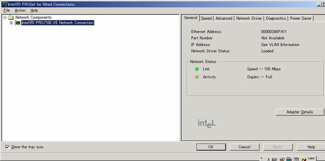
Task: Expand the Intel PRO/100 VE Network Connection node
Action: [11, 23]
